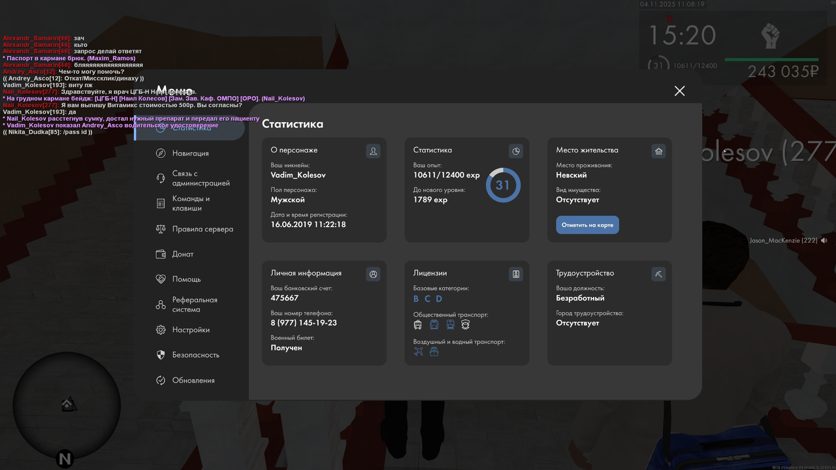Viewport: 836px width, 470px height.
Task: Open the shield icon for Безопасность
Action: tap(161, 355)
